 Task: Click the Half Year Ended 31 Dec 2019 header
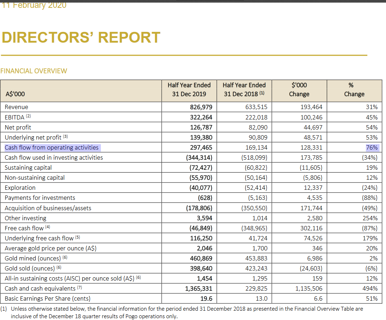[189, 89]
